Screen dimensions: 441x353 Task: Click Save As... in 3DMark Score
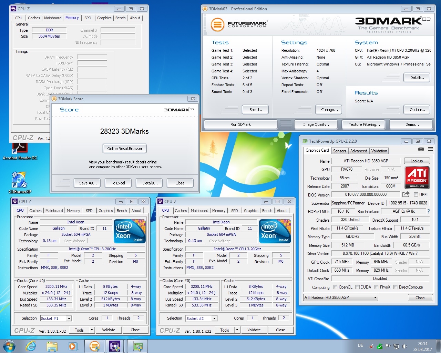(87, 183)
